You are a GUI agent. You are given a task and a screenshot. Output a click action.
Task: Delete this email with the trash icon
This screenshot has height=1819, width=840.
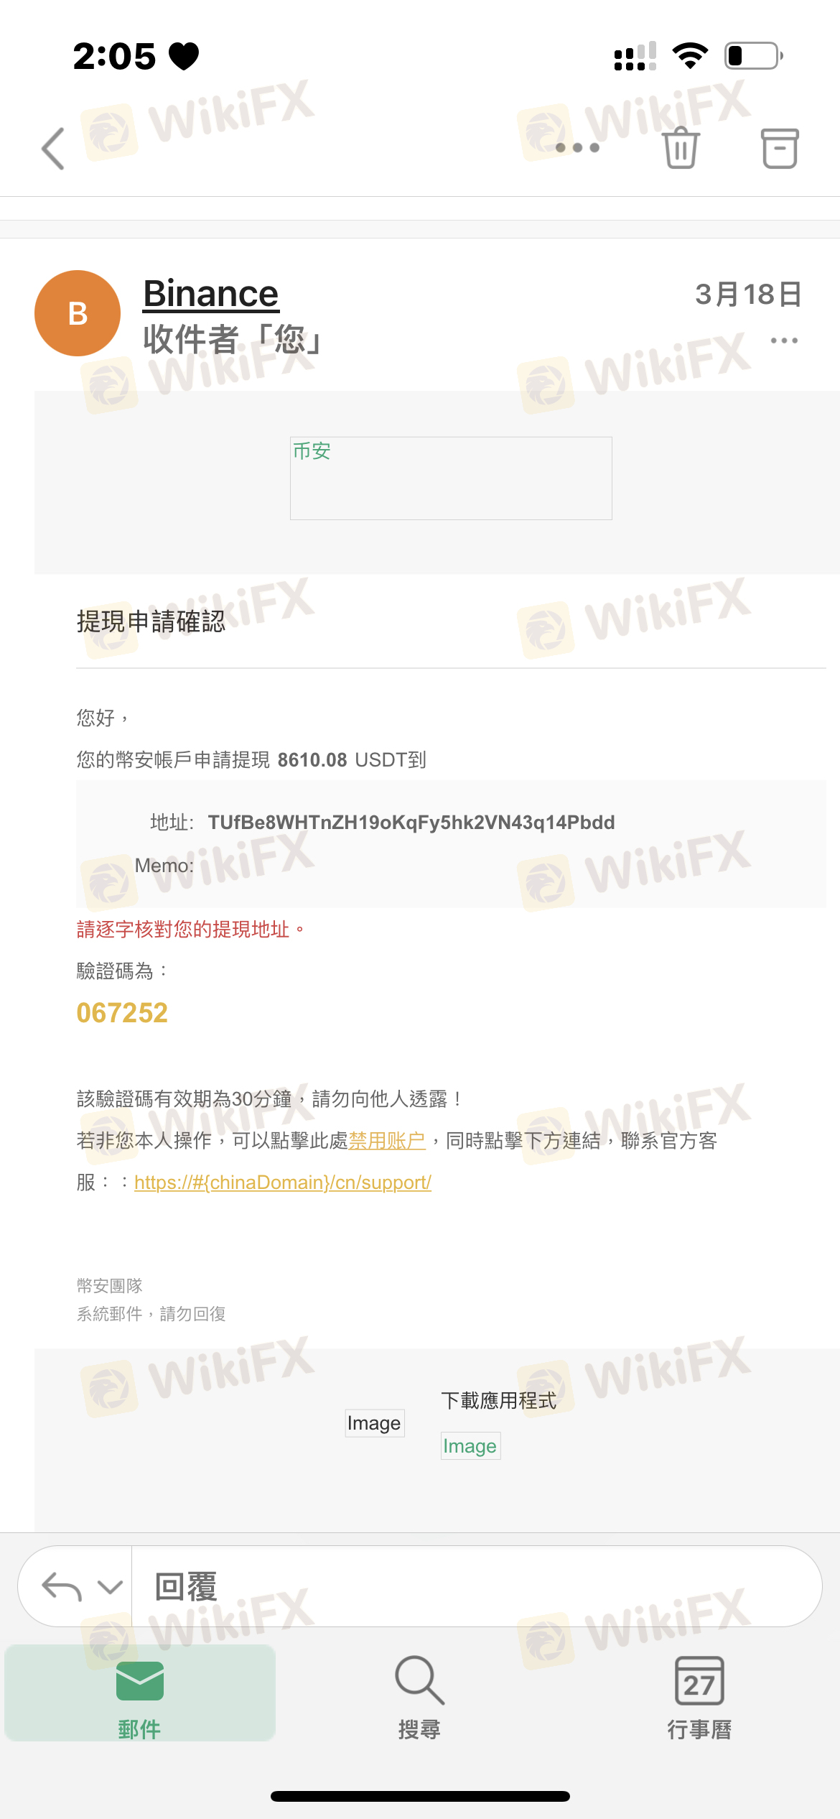click(681, 148)
